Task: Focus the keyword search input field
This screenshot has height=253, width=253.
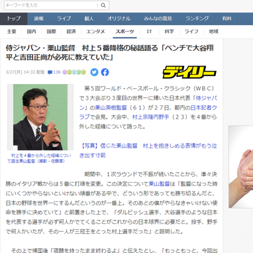Action: [51, 5]
